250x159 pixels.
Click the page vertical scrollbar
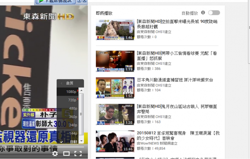249,32
